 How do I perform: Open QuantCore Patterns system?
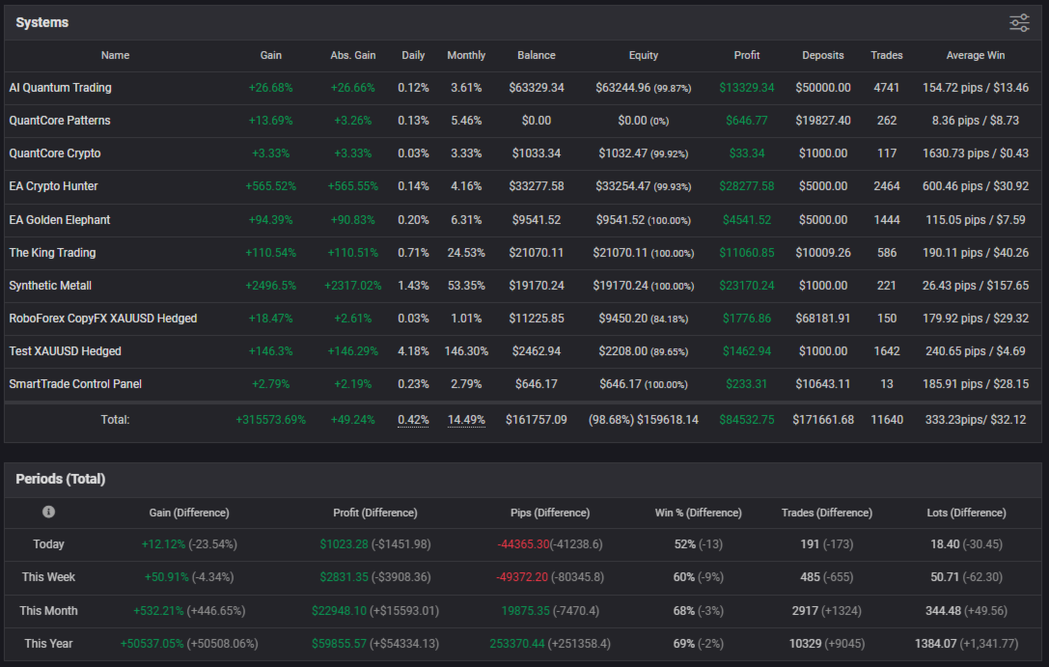(60, 121)
